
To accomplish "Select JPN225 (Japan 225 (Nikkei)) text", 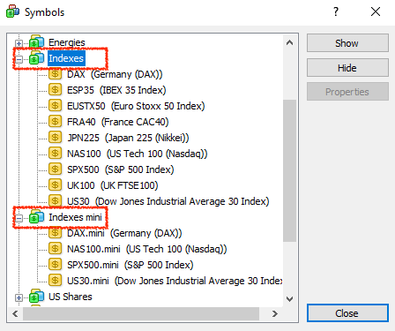I will [128, 138].
